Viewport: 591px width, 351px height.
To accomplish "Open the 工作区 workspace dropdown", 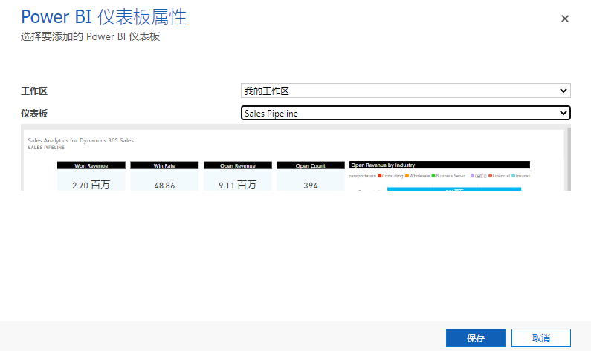I will pyautogui.click(x=406, y=91).
